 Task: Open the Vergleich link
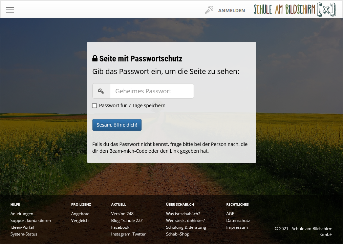(80, 220)
